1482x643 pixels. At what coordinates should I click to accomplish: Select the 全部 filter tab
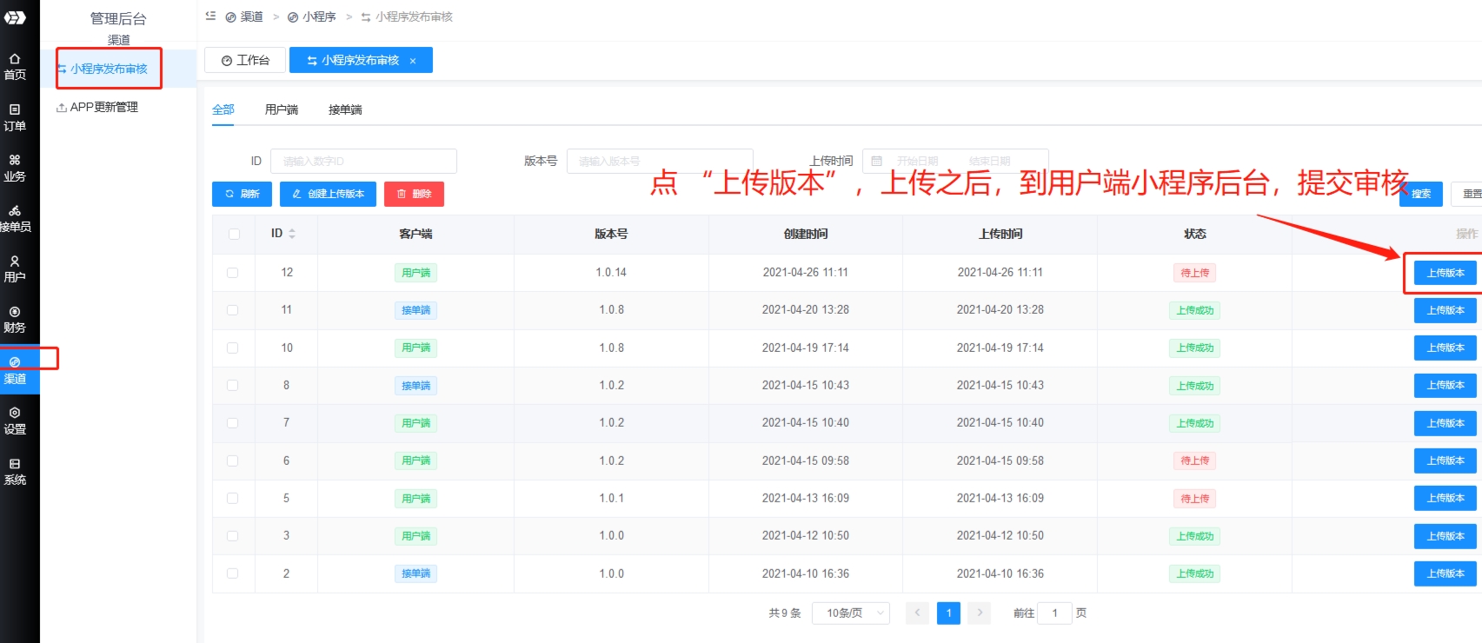tap(223, 109)
